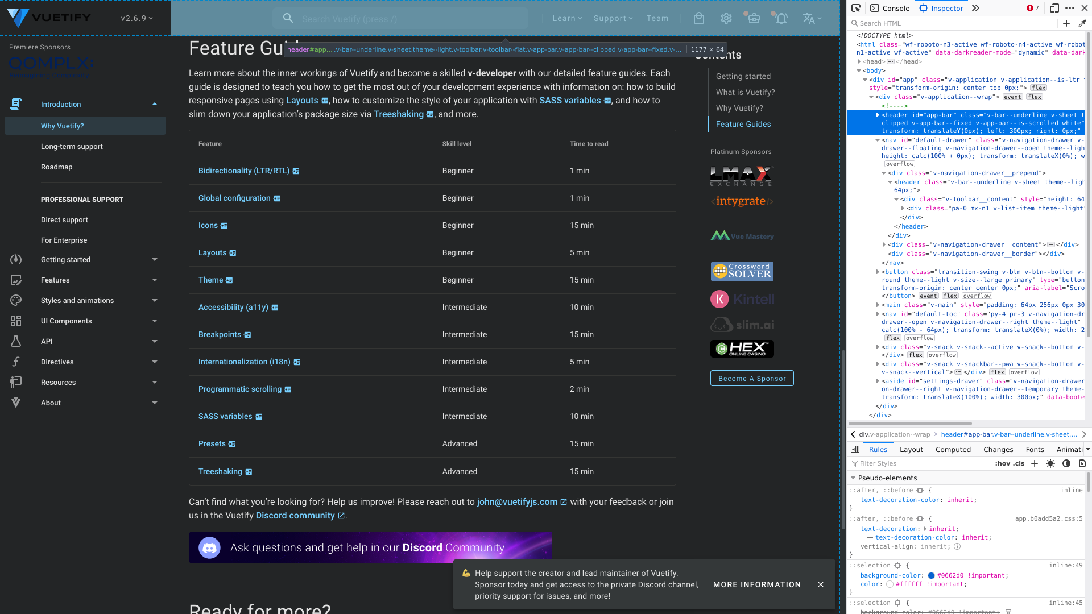Viewport: 1092px width, 614px height.
Task: Toggle the three-pane inspector split icon
Action: (x=855, y=449)
